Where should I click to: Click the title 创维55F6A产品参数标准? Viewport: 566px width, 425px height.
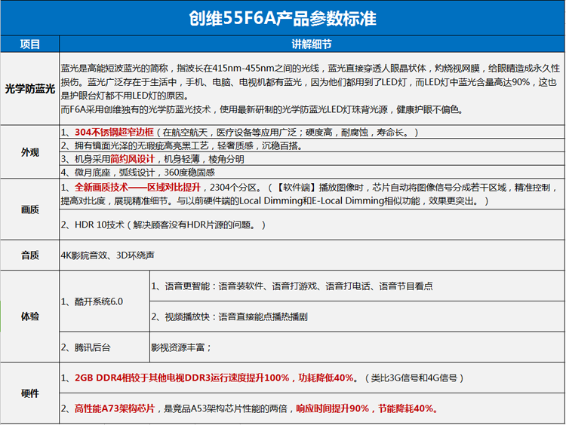click(x=283, y=18)
